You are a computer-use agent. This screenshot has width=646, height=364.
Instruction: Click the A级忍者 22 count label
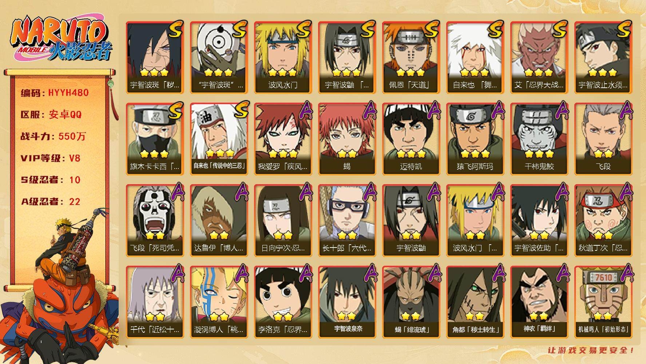(x=50, y=202)
